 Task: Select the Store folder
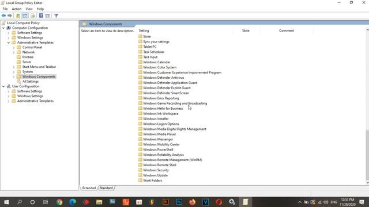click(147, 36)
